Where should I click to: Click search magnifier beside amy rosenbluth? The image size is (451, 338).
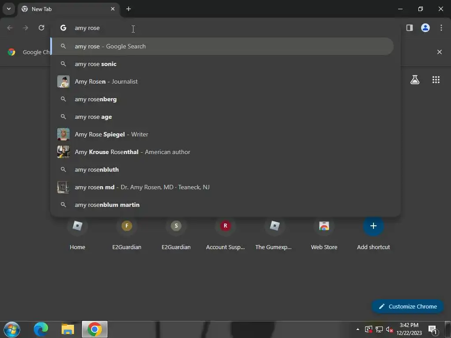point(63,169)
